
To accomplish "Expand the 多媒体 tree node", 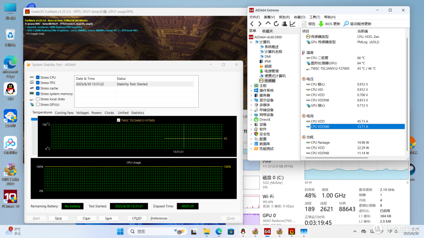I will (x=251, y=105).
